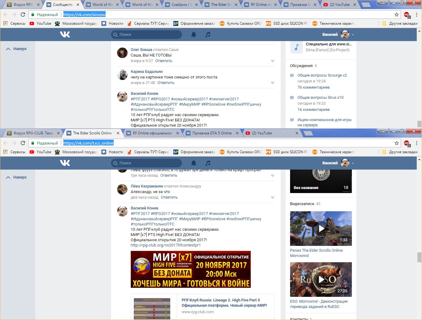Like Лёва Кахраманян's reply to Александру
This screenshot has width=422, height=320.
tap(272, 198)
